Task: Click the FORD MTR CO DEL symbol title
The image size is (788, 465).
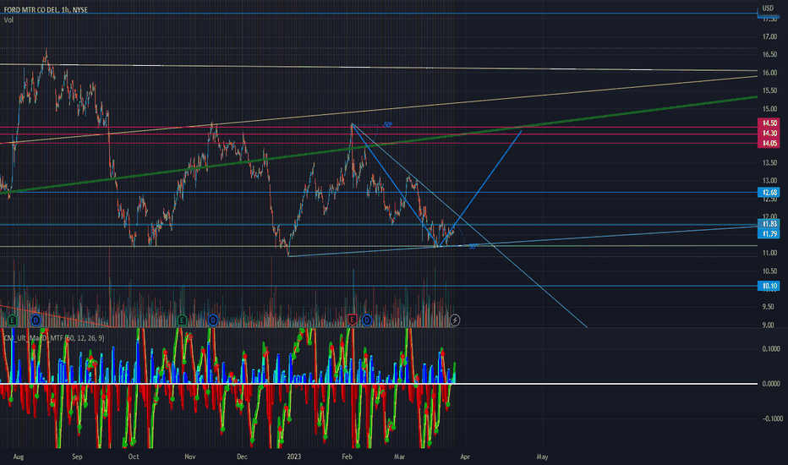Action: pos(46,9)
